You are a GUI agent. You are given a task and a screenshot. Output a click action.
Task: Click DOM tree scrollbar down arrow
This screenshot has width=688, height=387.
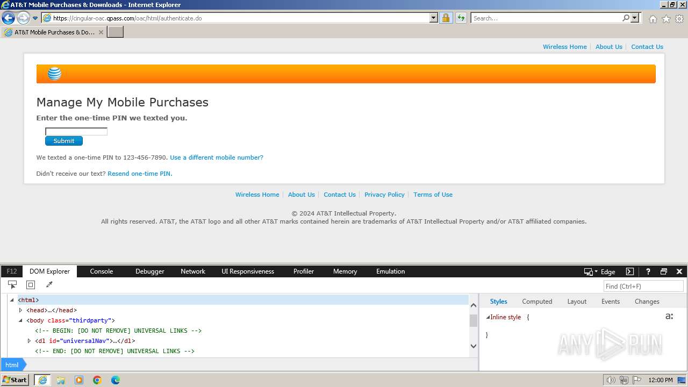click(x=474, y=346)
